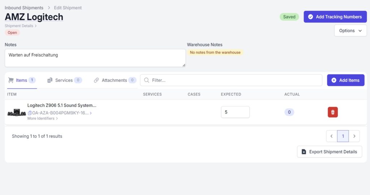This screenshot has width=370, height=195.
Task: Click 'No notes from the warehouse' text
Action: pyautogui.click(x=215, y=53)
